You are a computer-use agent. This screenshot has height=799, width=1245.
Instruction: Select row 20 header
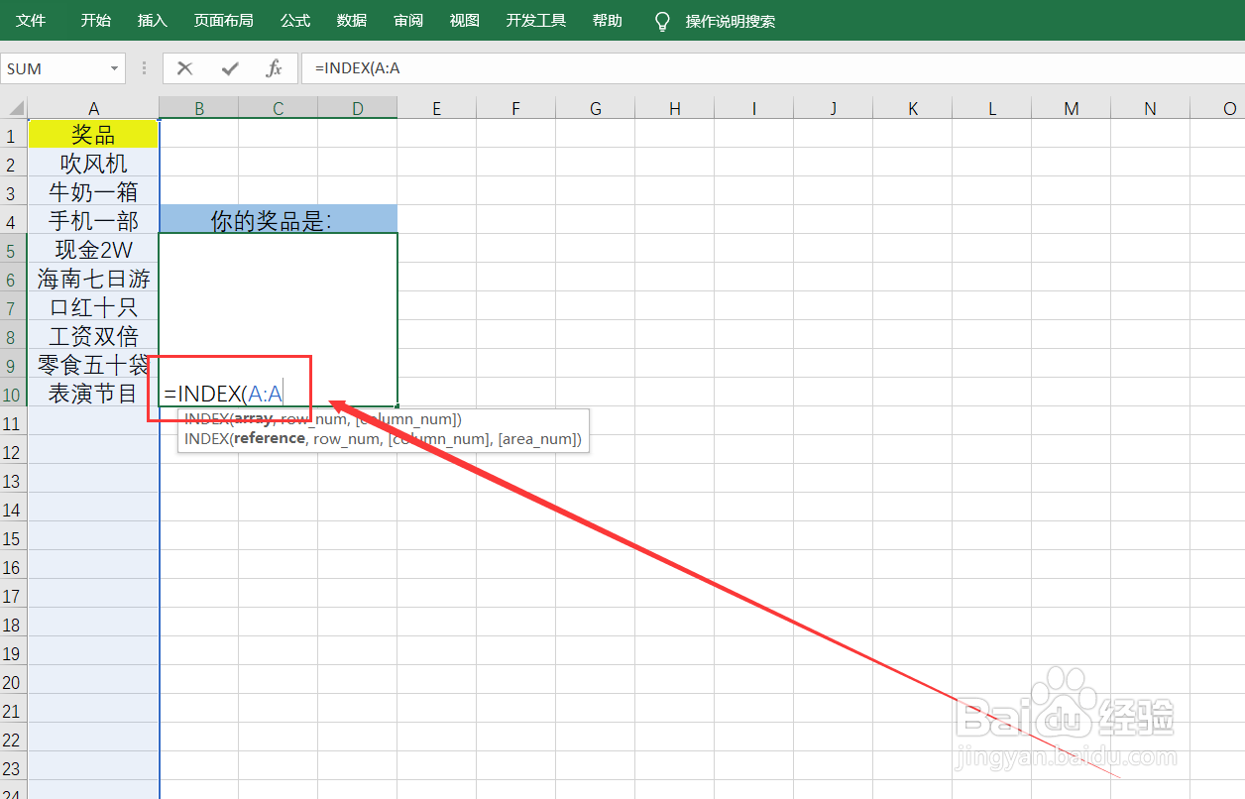click(14, 682)
